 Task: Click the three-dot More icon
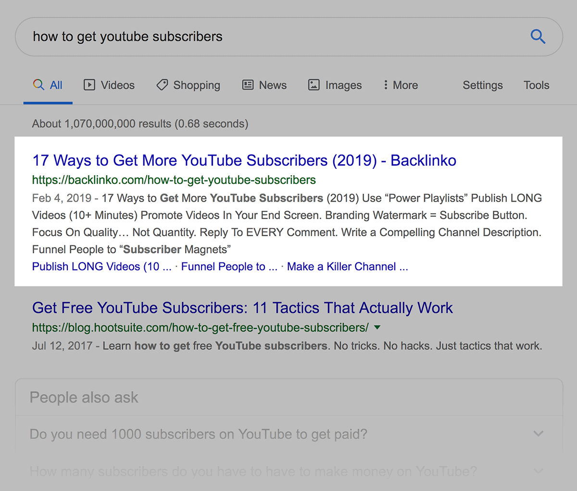[x=386, y=85]
